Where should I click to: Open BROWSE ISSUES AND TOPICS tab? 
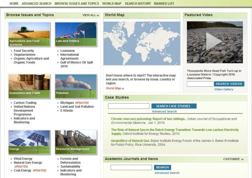(77, 3)
